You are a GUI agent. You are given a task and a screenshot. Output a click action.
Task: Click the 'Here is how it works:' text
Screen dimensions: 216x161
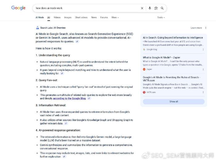point(49,48)
